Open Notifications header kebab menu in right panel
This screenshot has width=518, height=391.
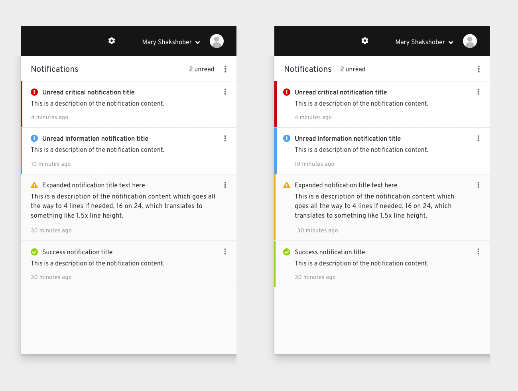479,69
